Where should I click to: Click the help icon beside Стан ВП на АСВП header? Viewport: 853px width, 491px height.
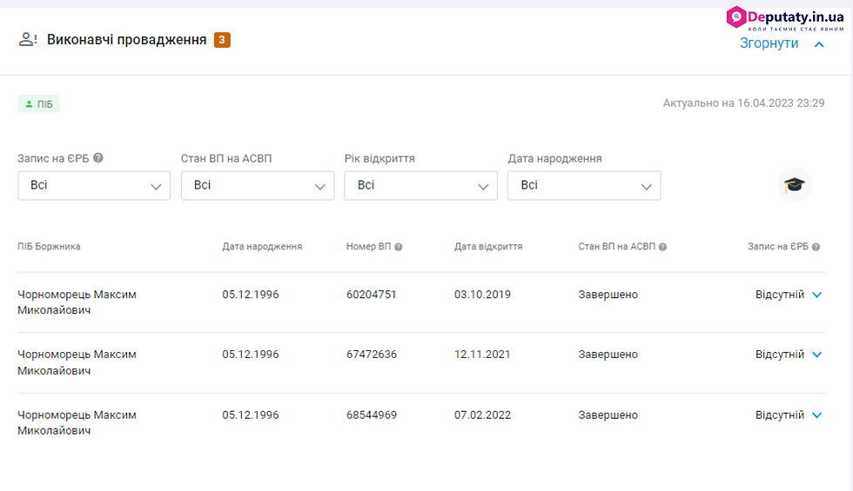click(662, 247)
